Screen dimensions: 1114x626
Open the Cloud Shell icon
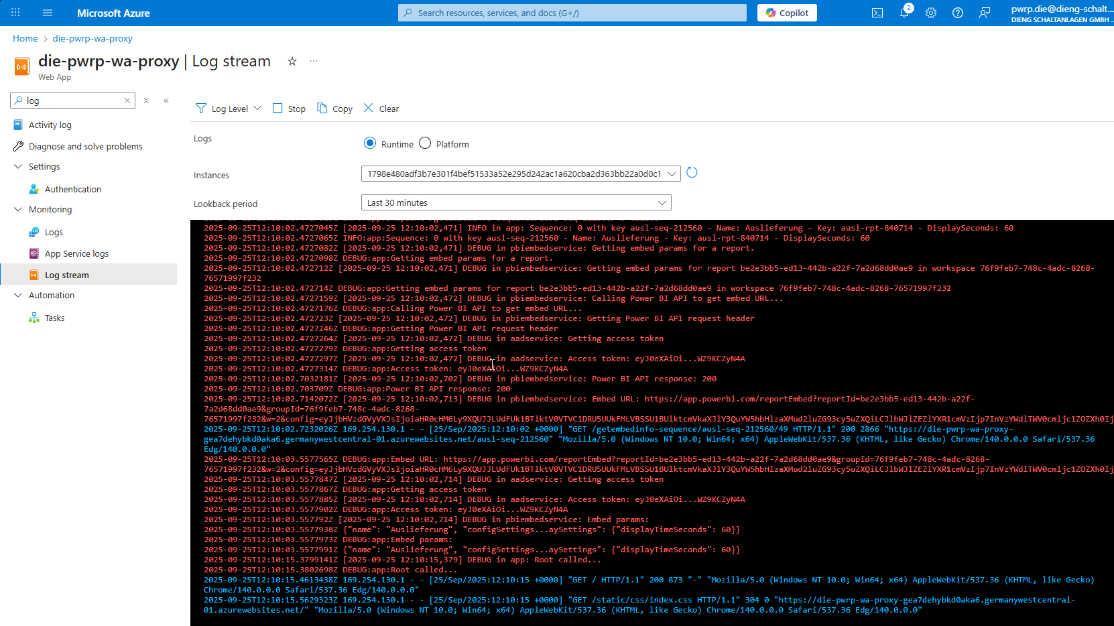[877, 13]
